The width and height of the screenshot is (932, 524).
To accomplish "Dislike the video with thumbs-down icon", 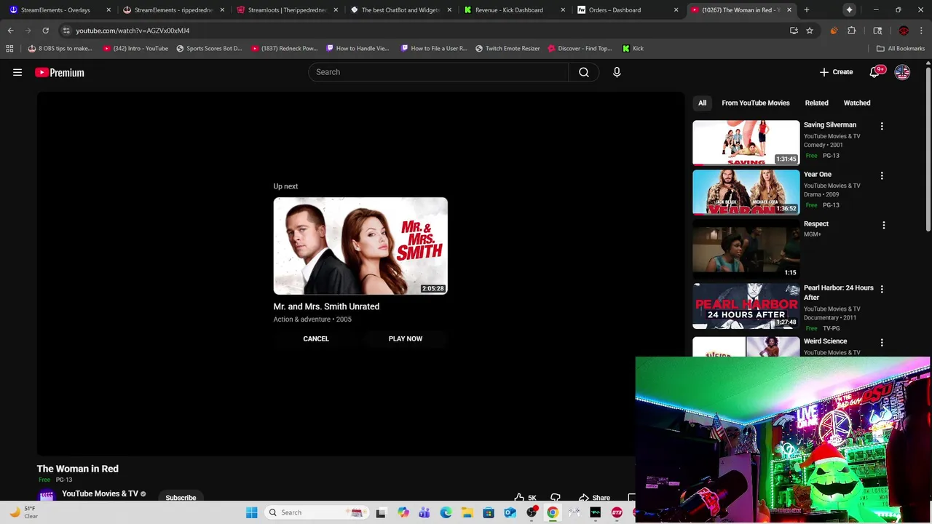I will [556, 498].
